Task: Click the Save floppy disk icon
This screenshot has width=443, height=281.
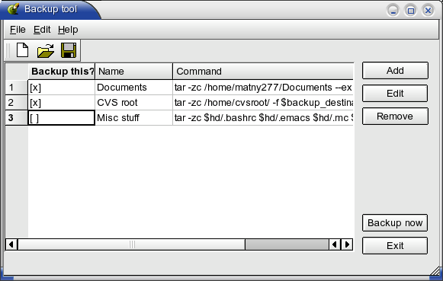Action: 69,50
